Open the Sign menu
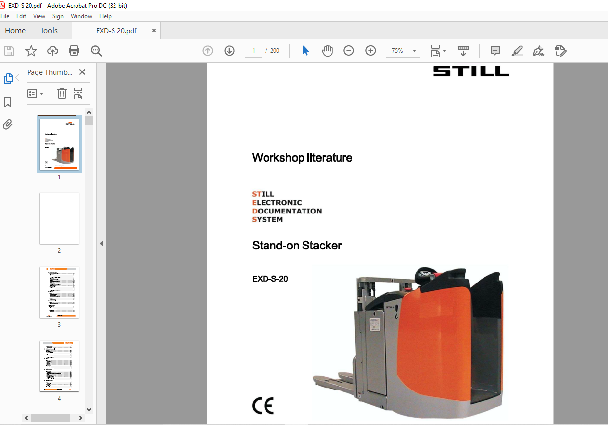The image size is (608, 425). [x=58, y=16]
